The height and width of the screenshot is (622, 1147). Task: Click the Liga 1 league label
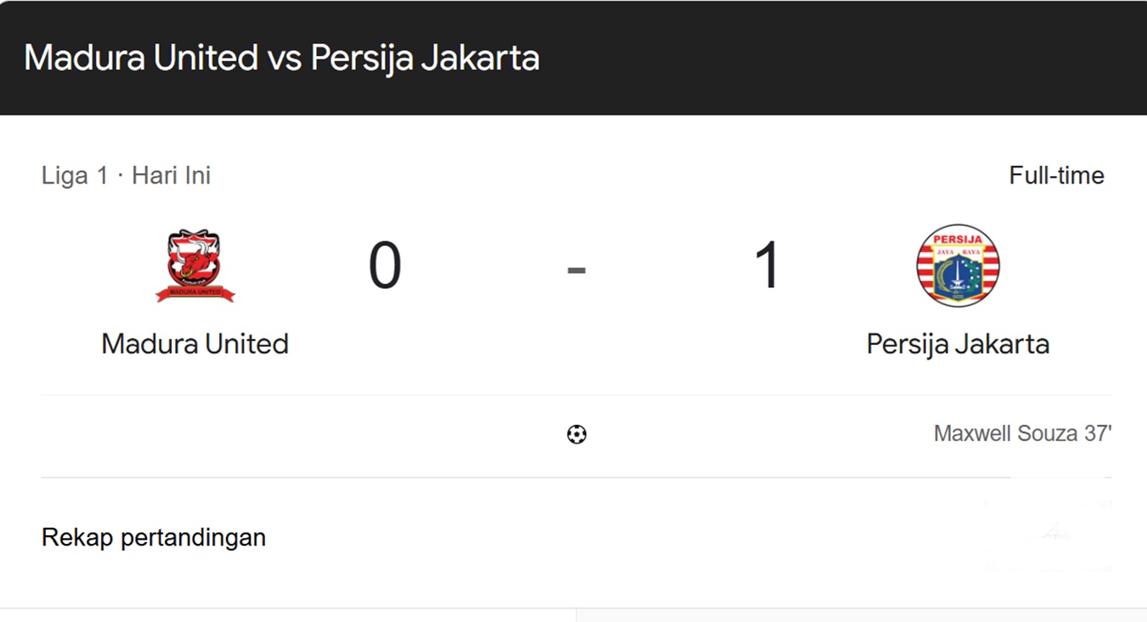pos(75,176)
